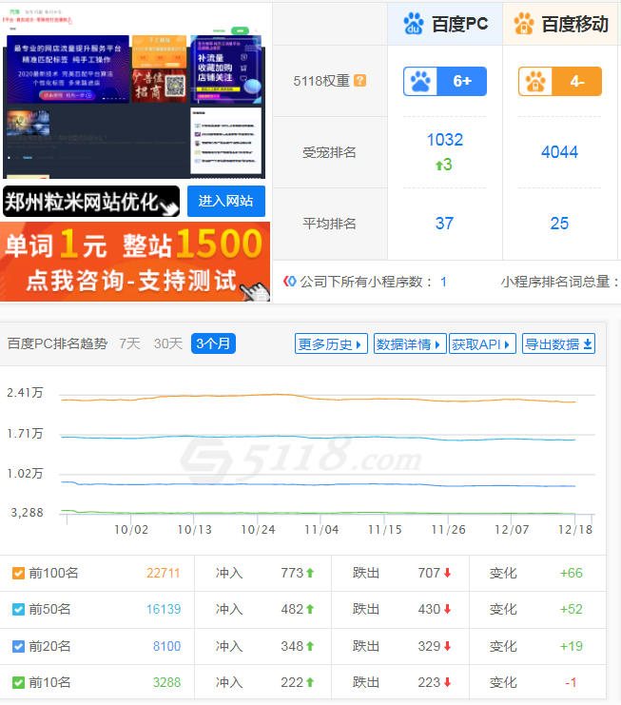Select the 3个月 trend tab
Image resolution: width=621 pixels, height=705 pixels.
click(213, 344)
